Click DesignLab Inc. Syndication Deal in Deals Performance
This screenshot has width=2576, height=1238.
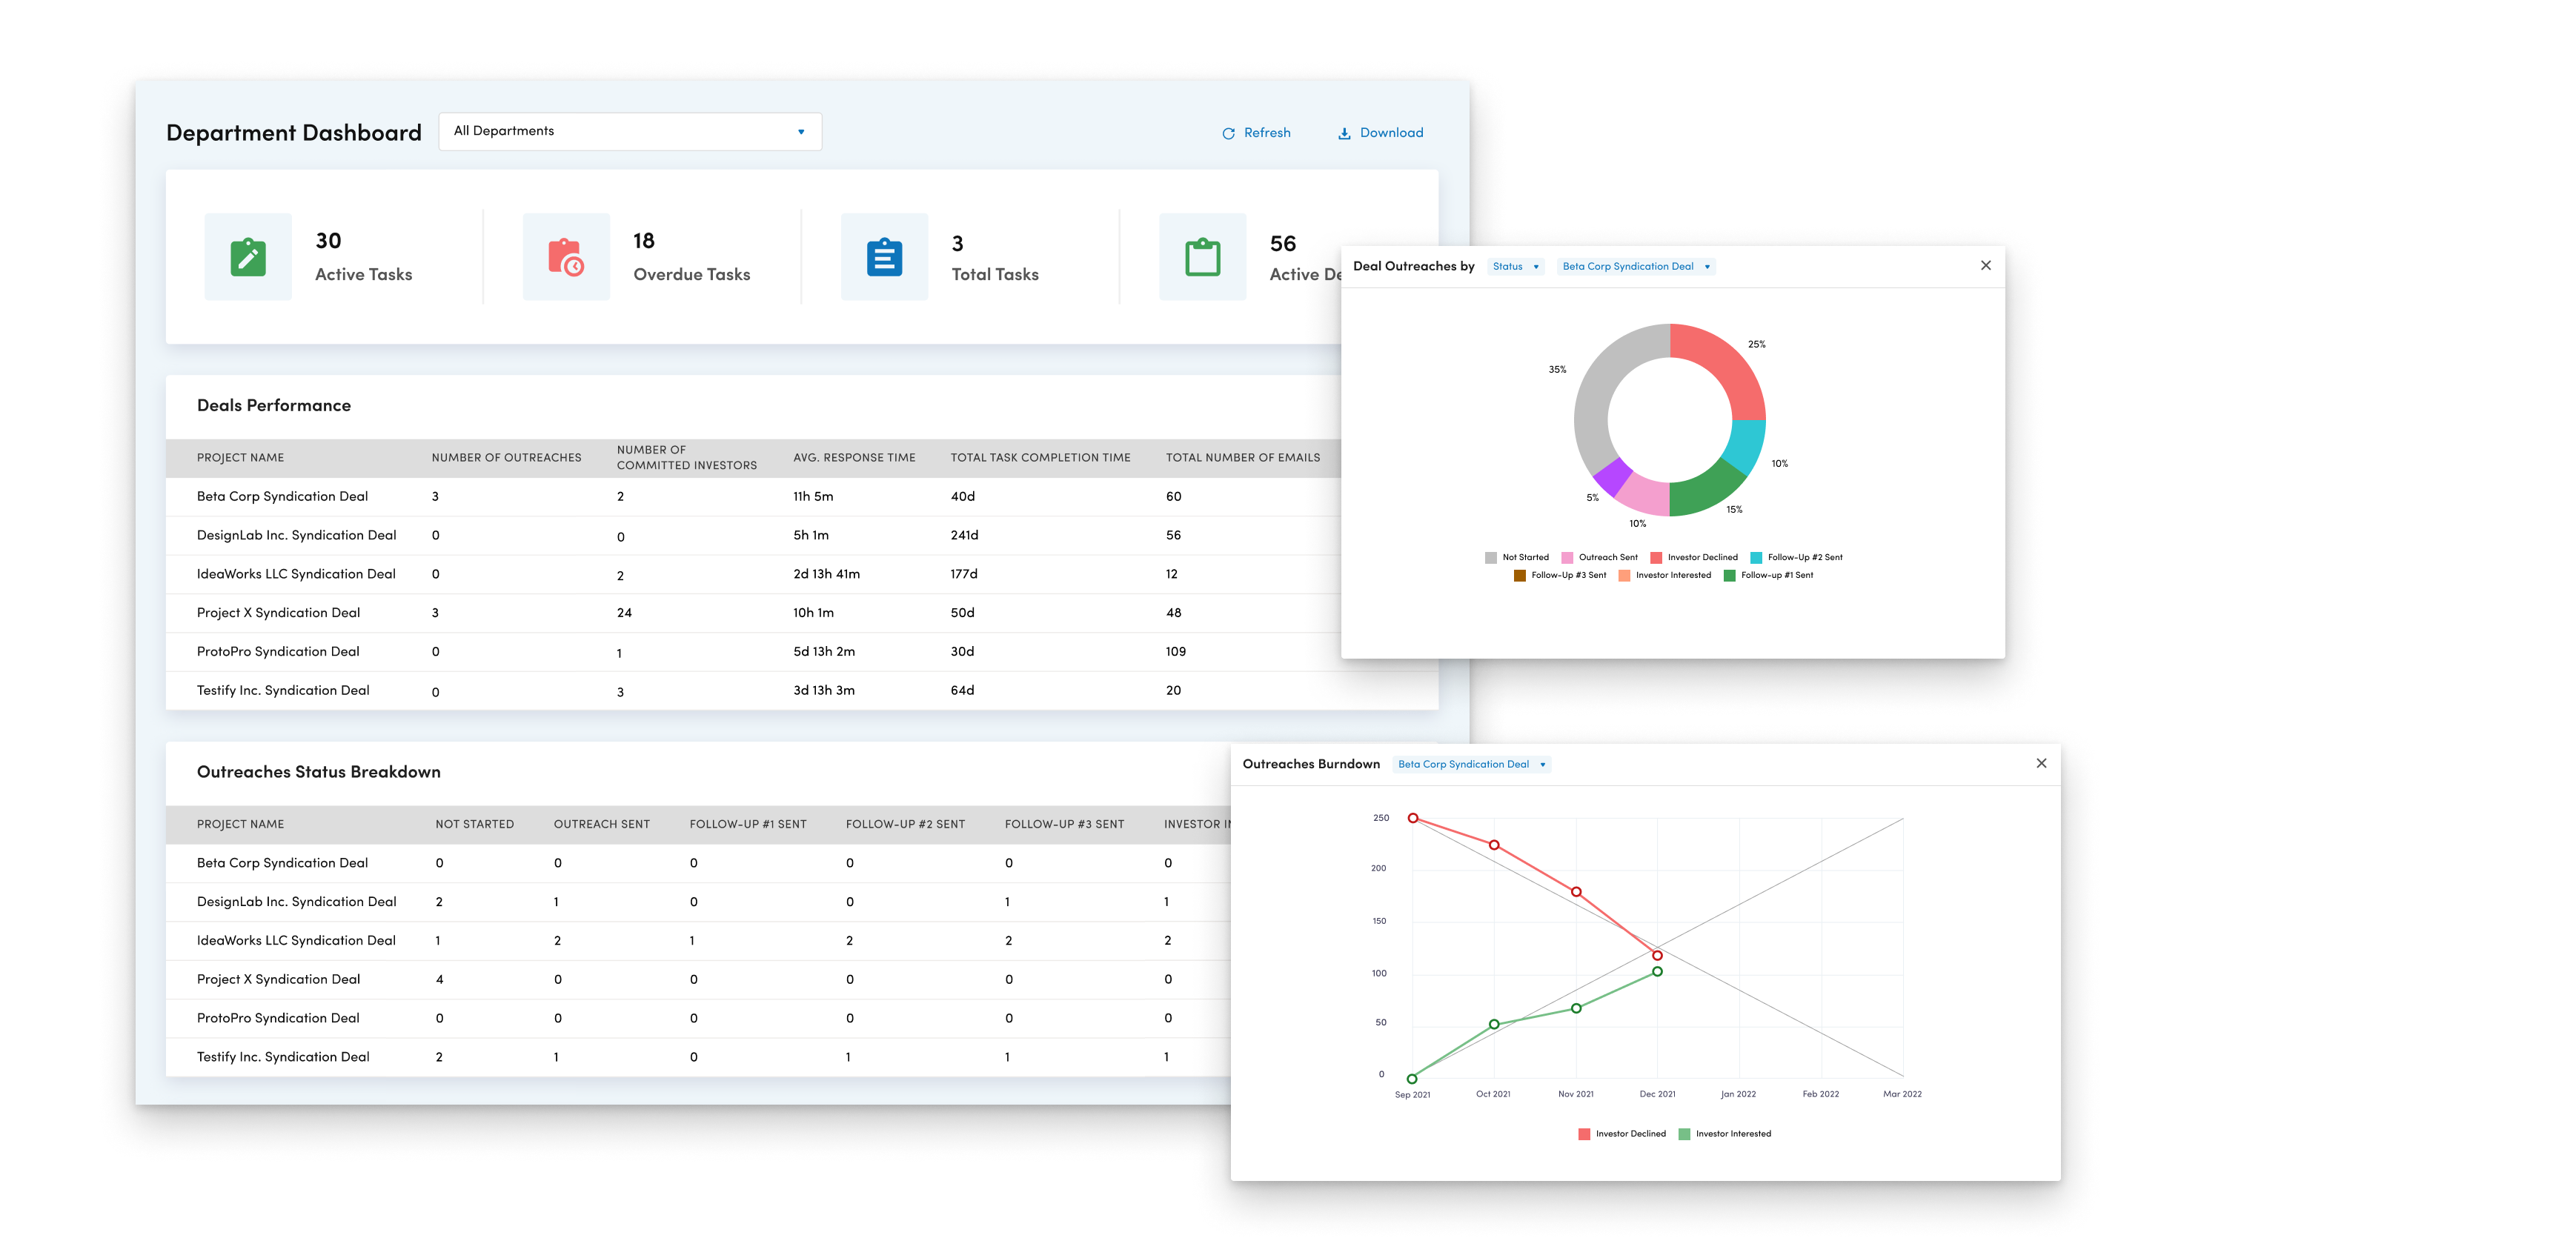296,536
